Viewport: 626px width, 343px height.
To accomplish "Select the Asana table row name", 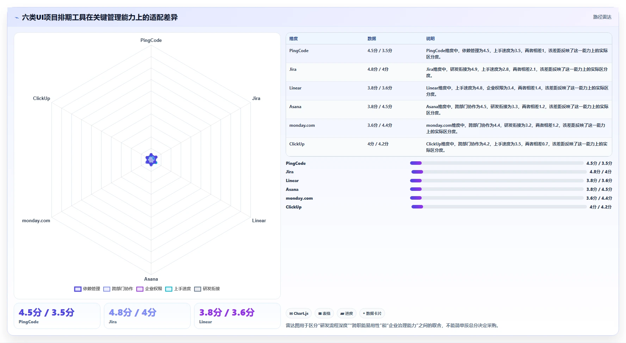I will (x=295, y=107).
